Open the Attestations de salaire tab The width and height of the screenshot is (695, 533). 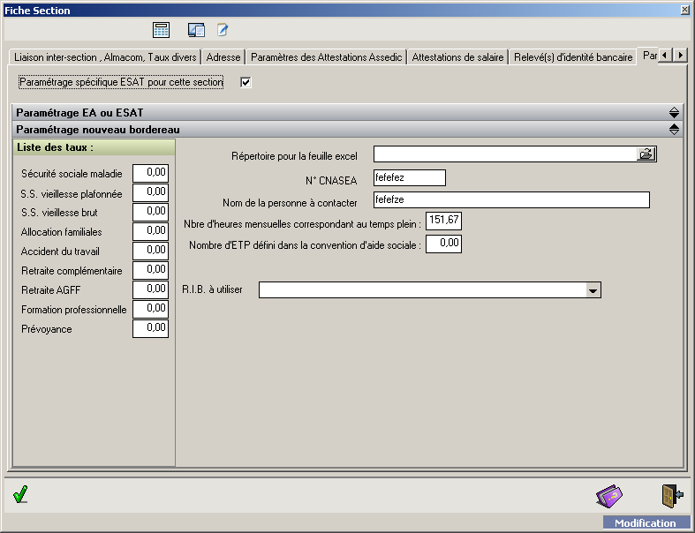point(457,57)
